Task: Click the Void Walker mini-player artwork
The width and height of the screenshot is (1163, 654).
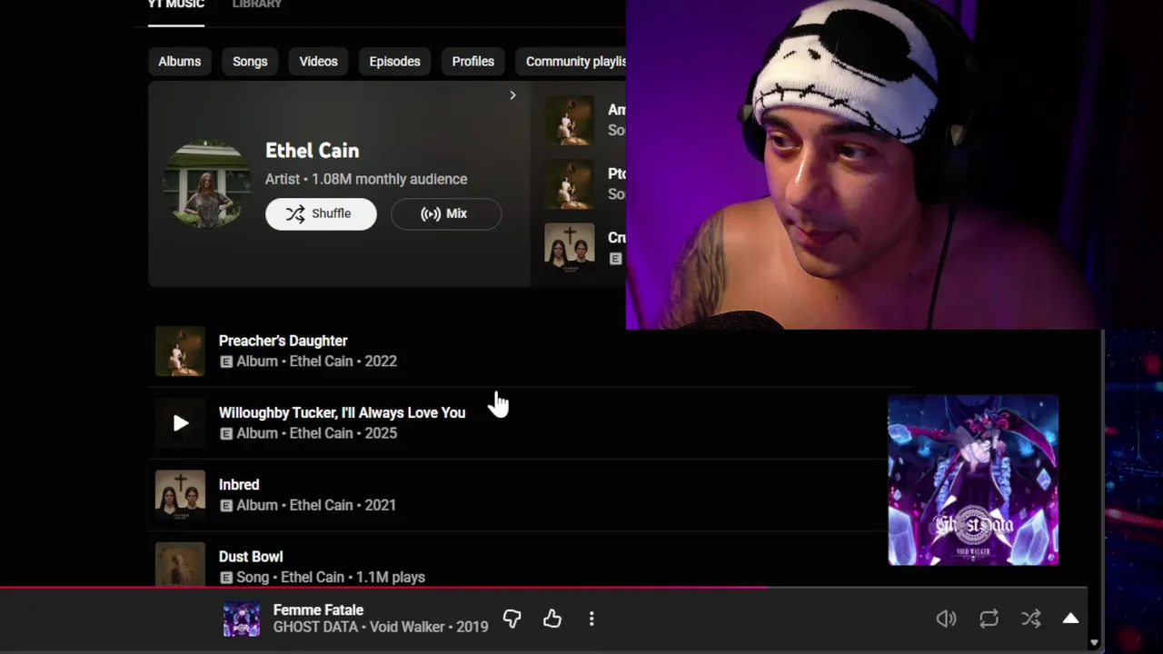Action: tap(973, 480)
